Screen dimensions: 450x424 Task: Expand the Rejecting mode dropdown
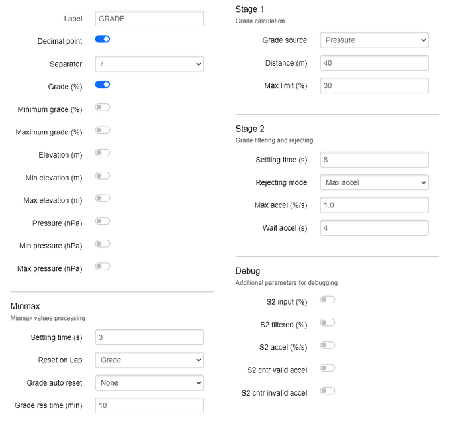[x=375, y=182]
